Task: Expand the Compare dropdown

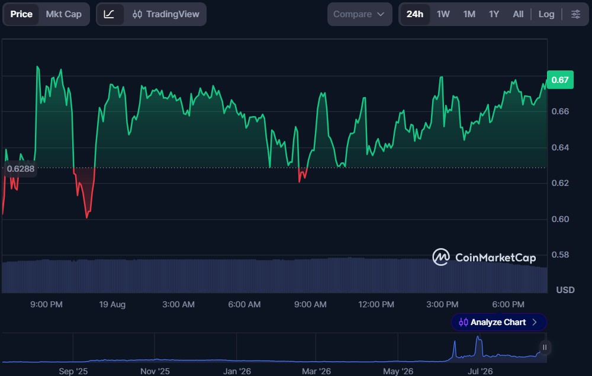Action: (x=359, y=14)
